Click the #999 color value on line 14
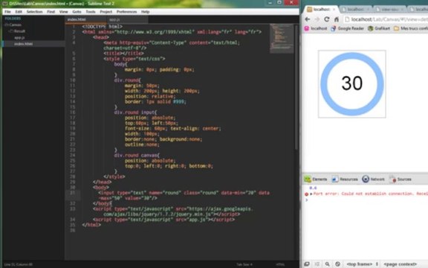This screenshot has width=428, height=268. [179, 102]
